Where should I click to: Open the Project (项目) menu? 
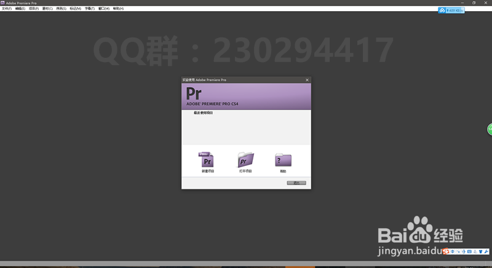(x=34, y=9)
